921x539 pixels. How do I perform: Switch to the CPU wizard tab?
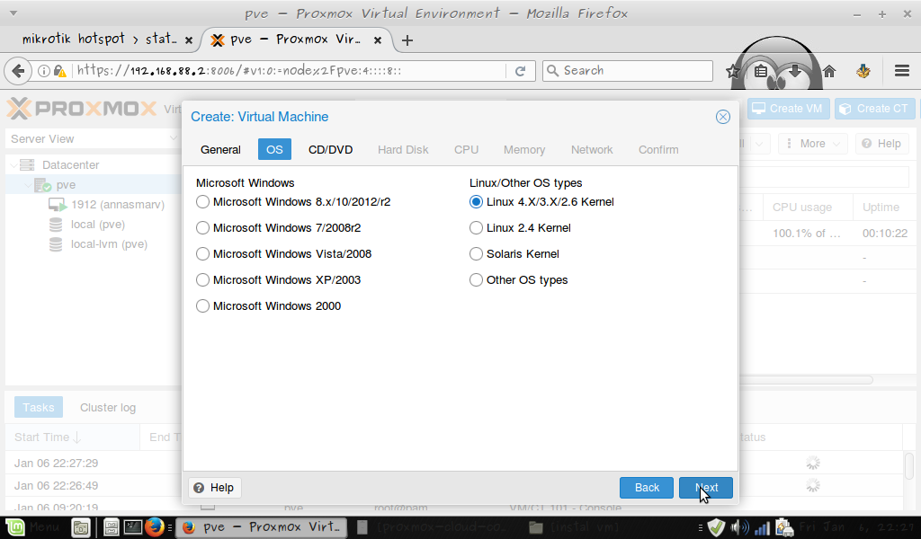[466, 149]
